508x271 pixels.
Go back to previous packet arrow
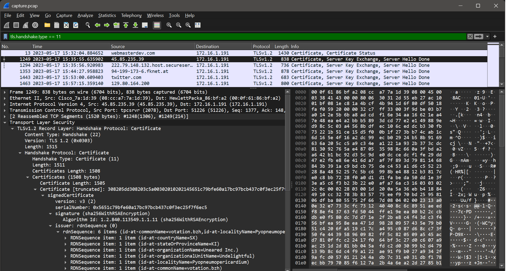pos(97,25)
